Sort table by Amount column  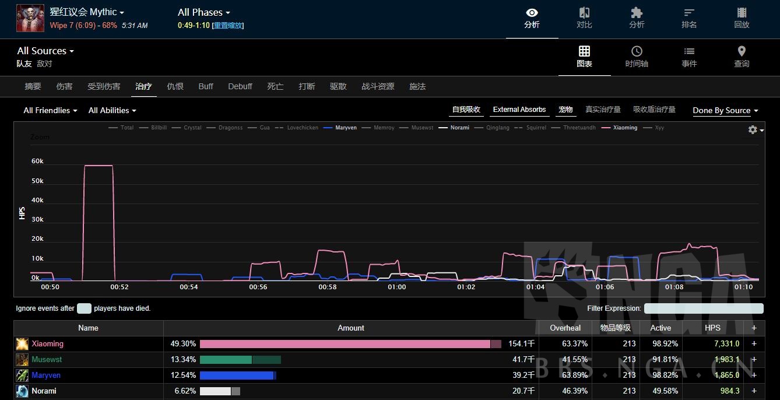coord(351,328)
